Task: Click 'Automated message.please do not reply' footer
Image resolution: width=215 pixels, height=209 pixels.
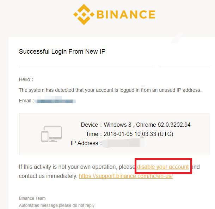Action: point(57,205)
